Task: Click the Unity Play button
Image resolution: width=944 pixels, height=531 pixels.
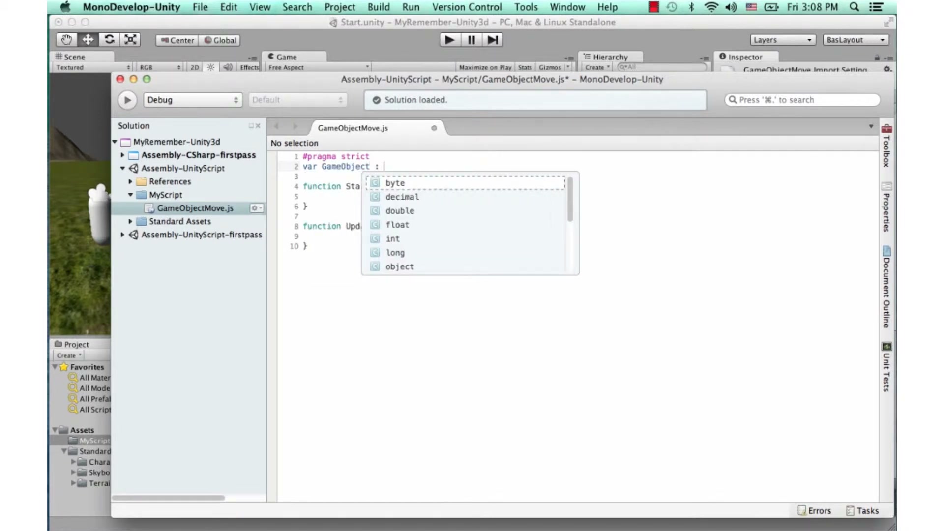Action: click(449, 40)
